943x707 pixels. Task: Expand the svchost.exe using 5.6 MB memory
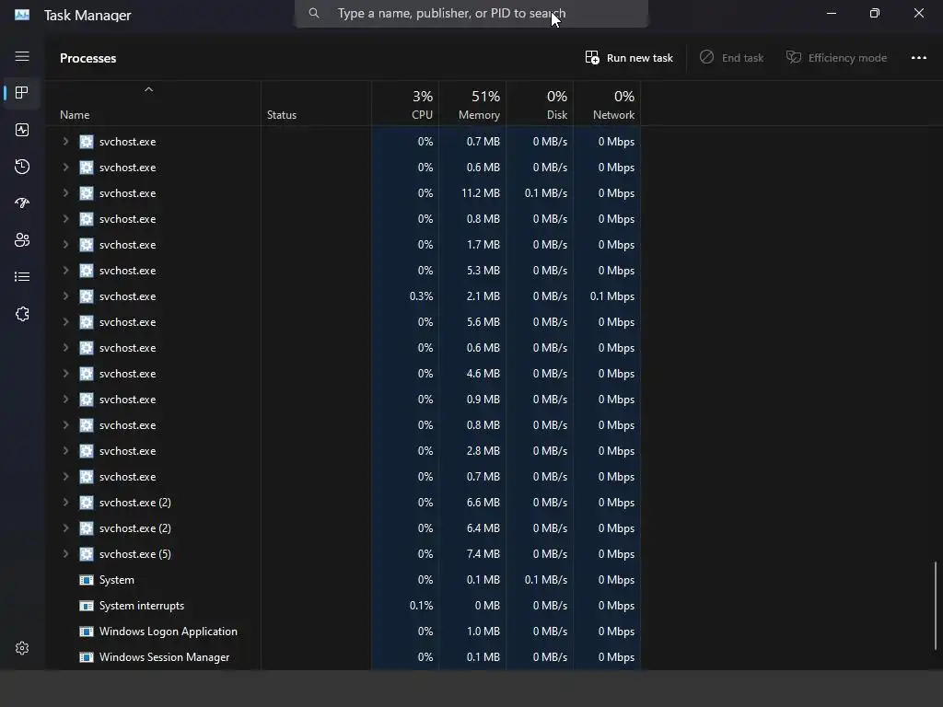[65, 322]
